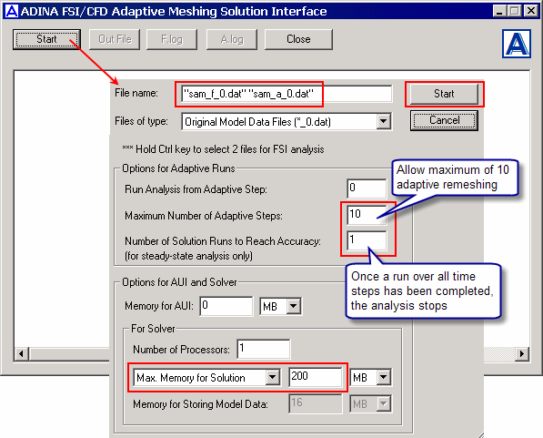Viewport: 543px width, 438px height.
Task: Click the Number of Processors field
Action: tap(264, 349)
